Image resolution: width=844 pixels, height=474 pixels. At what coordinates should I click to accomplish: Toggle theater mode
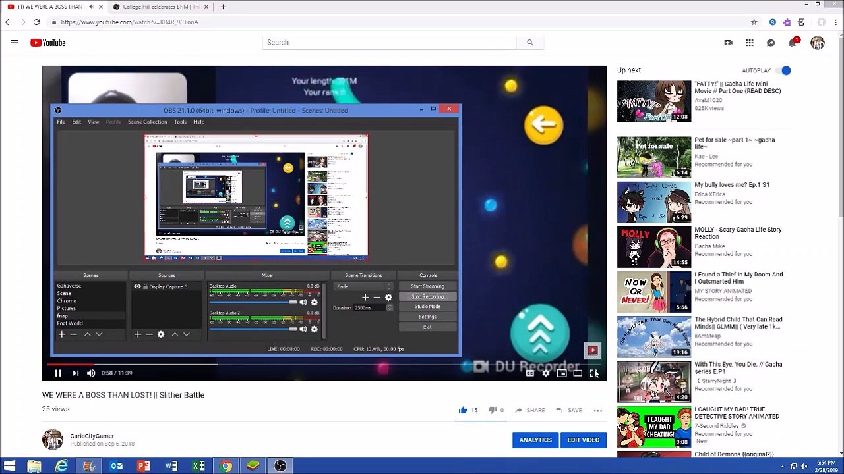[x=578, y=373]
